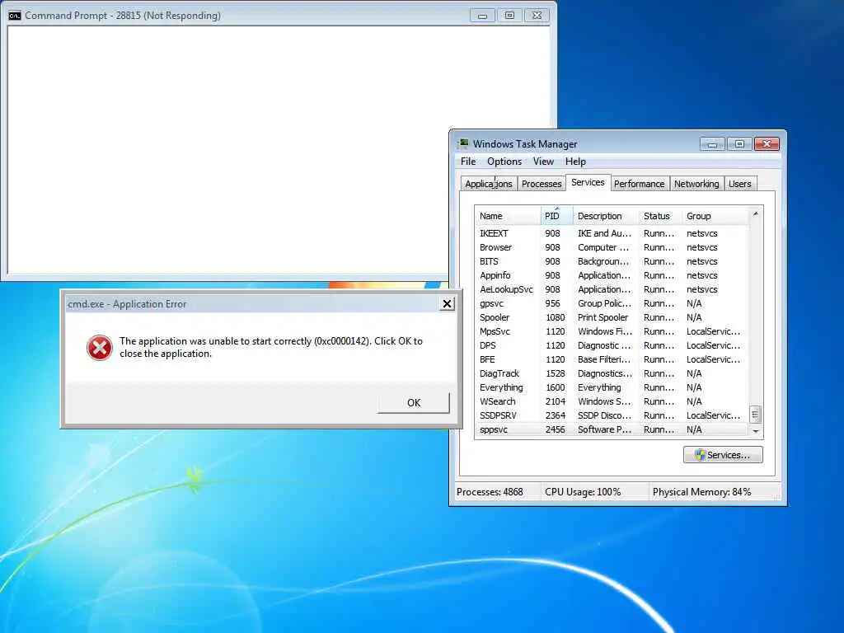Image resolution: width=844 pixels, height=633 pixels.
Task: Minimize the Command Prompt window
Action: 482,16
